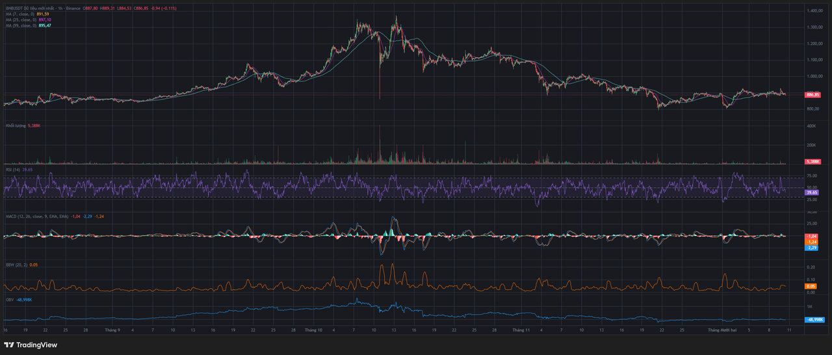The height and width of the screenshot is (355, 832).
Task: Click the open price O887,80 in header
Action: [x=90, y=8]
